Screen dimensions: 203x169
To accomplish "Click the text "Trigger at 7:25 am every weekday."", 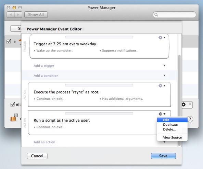I will 65,44.
